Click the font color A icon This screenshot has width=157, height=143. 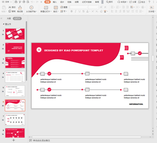[x=88, y=11]
